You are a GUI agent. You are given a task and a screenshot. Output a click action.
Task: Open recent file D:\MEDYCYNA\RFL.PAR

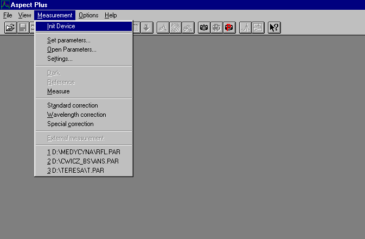(84, 152)
